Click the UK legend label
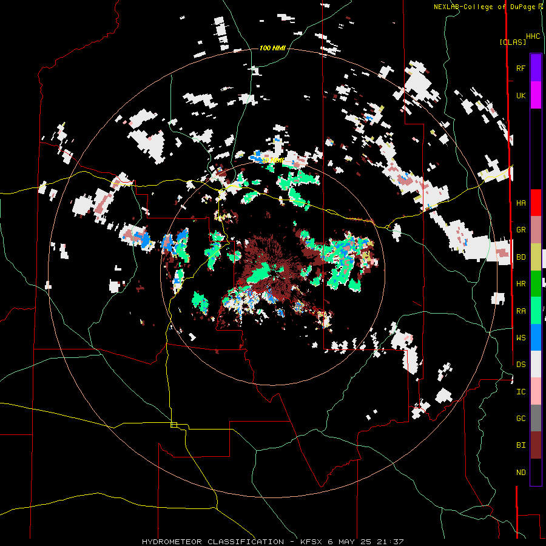The image size is (546, 546). pyautogui.click(x=521, y=95)
